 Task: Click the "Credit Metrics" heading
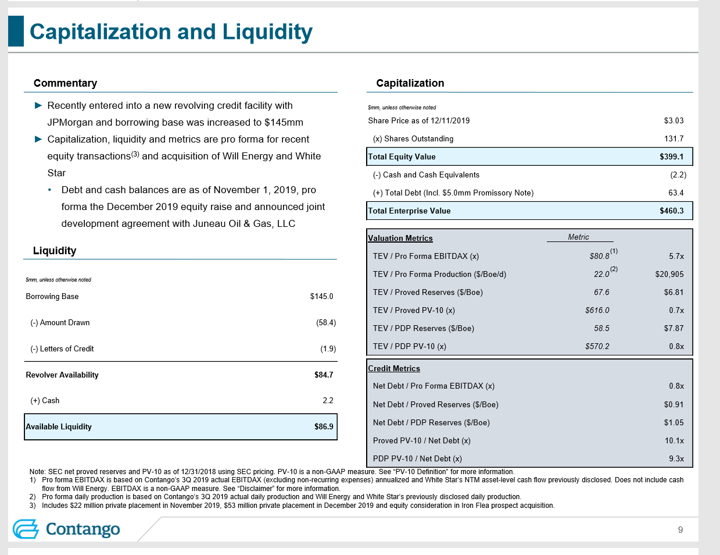coord(394,368)
